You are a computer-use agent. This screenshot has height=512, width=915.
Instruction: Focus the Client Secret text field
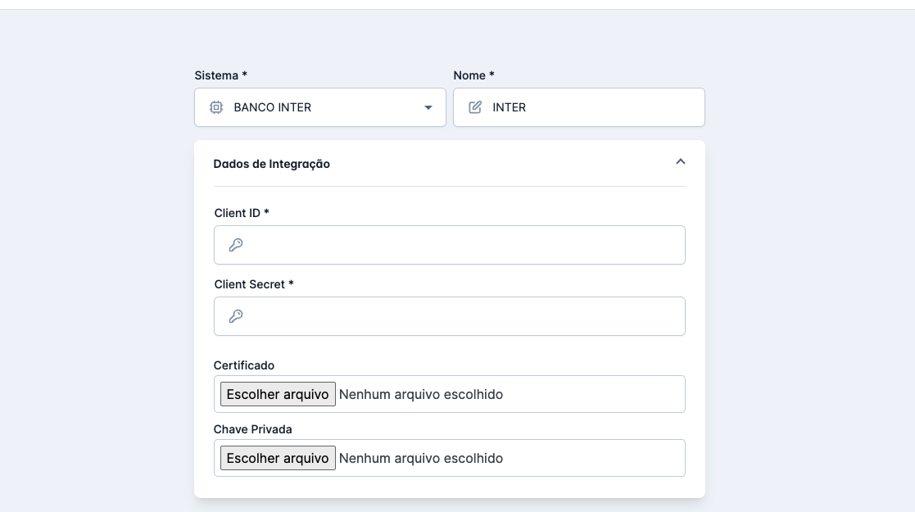(459, 316)
